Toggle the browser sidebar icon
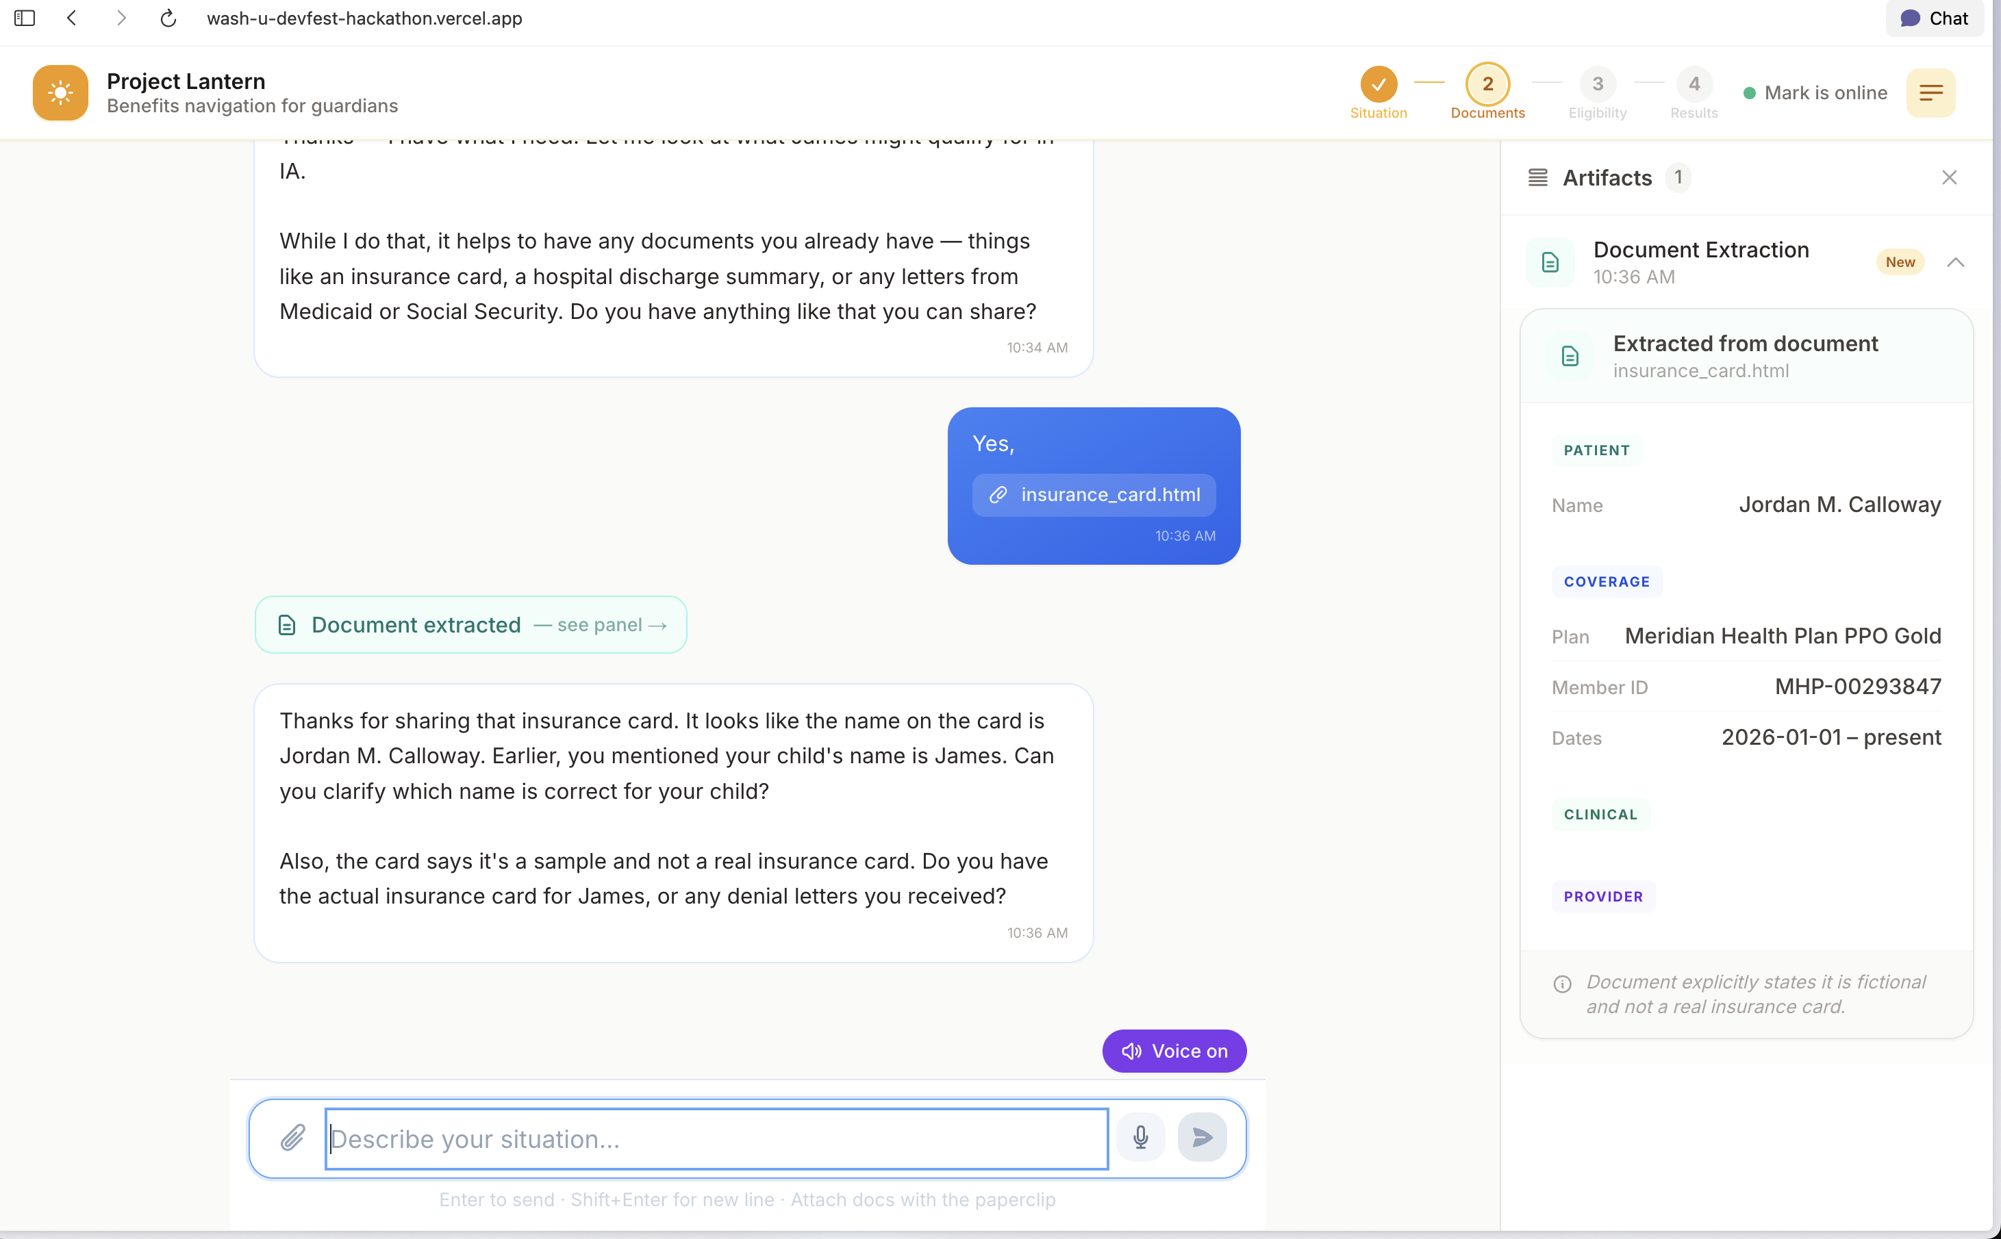2001x1239 pixels. [25, 18]
